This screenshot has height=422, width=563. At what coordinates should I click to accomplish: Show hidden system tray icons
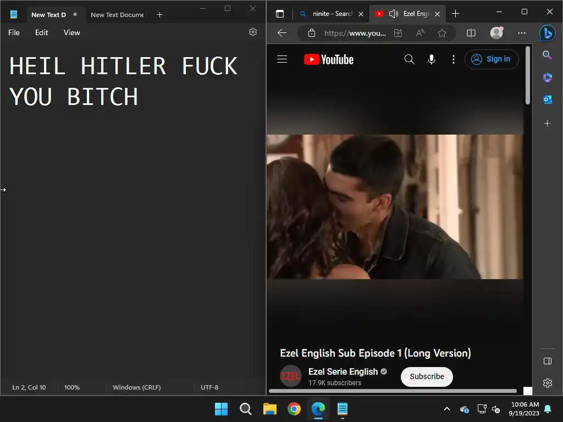click(447, 409)
